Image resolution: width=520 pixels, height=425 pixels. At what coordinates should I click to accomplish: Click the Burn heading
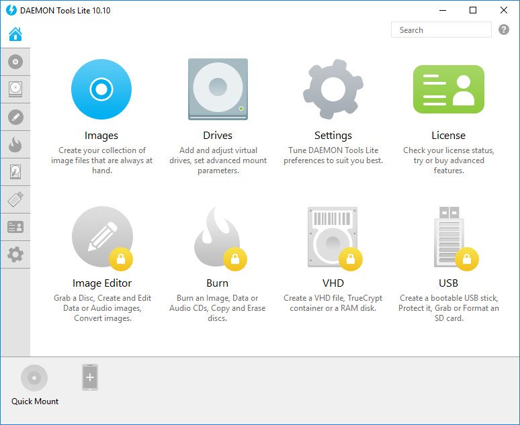[217, 283]
